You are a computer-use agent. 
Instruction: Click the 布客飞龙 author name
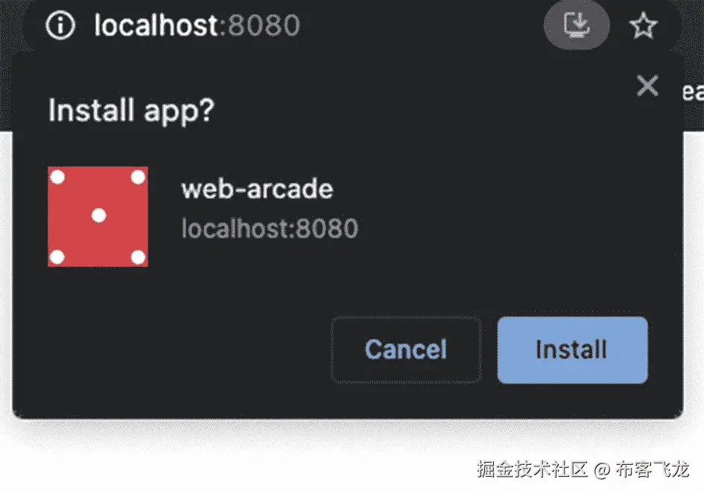click(652, 469)
